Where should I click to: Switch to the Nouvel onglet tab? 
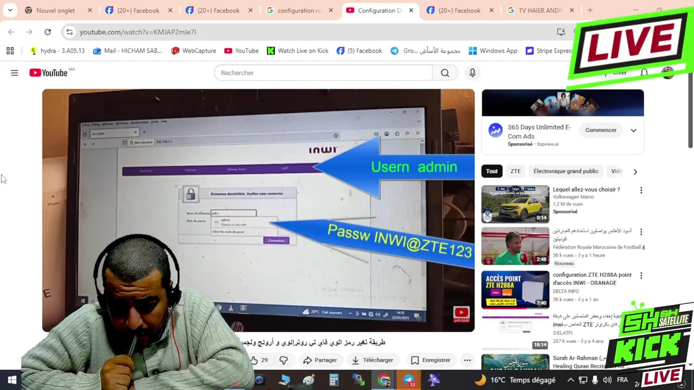click(x=58, y=10)
